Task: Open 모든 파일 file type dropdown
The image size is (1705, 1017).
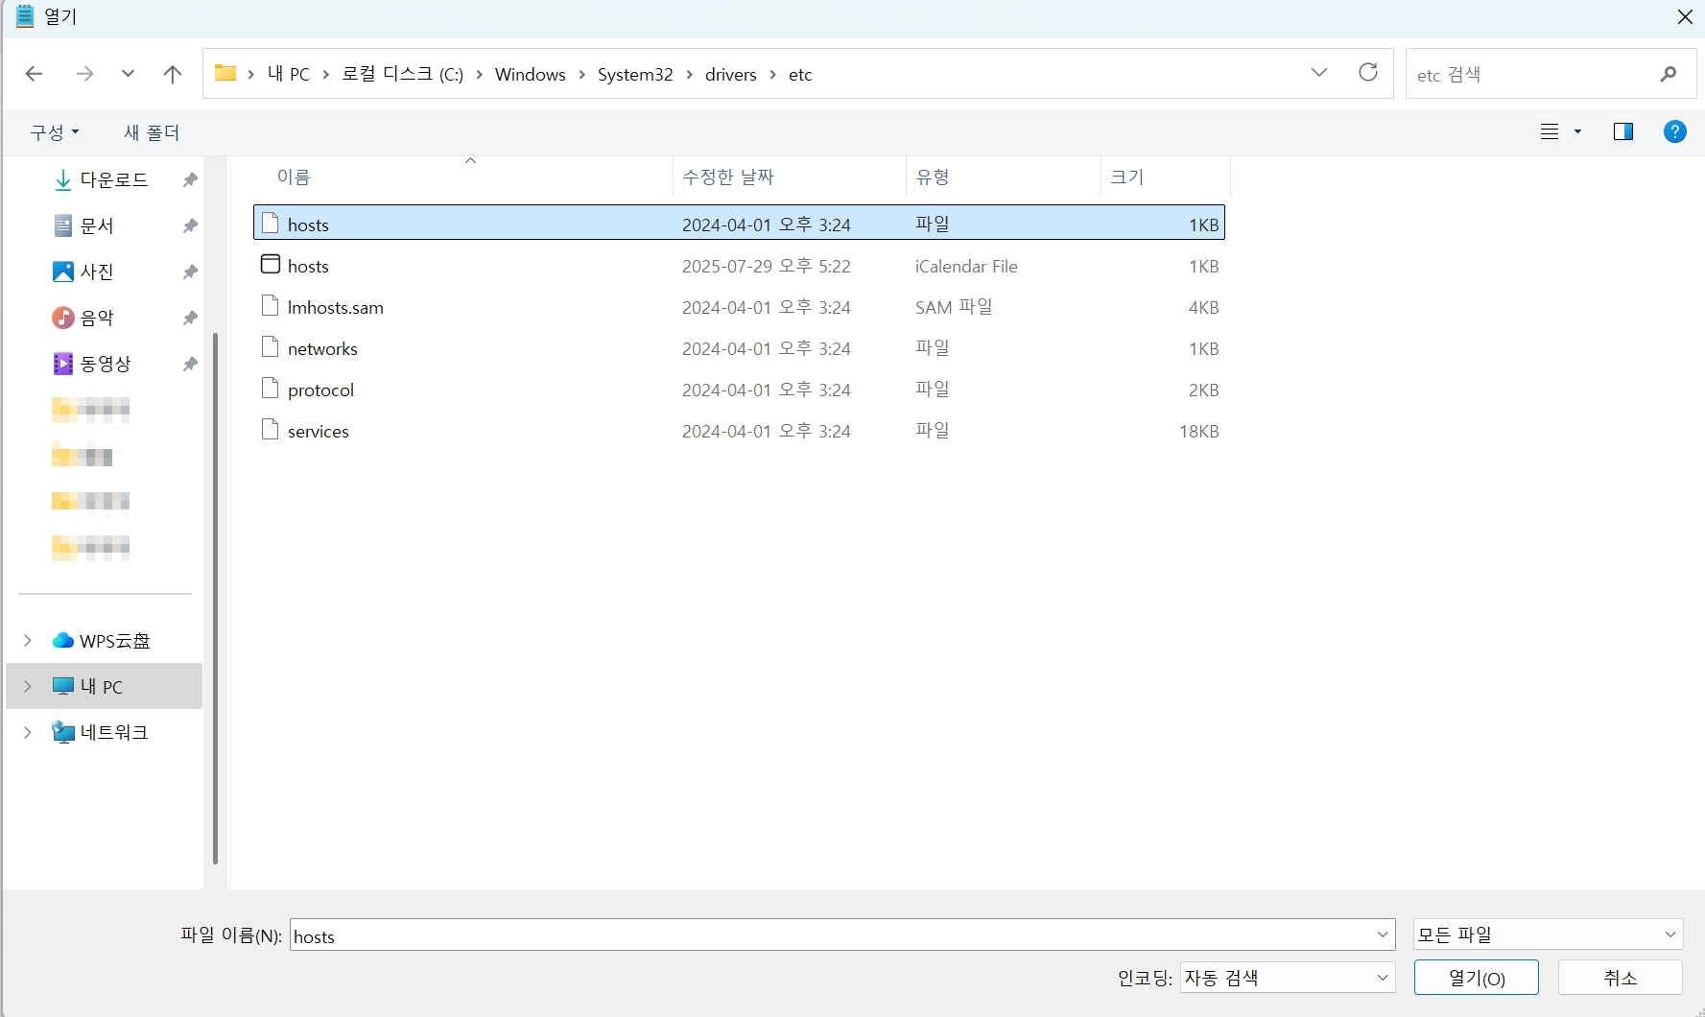Action: [1548, 934]
